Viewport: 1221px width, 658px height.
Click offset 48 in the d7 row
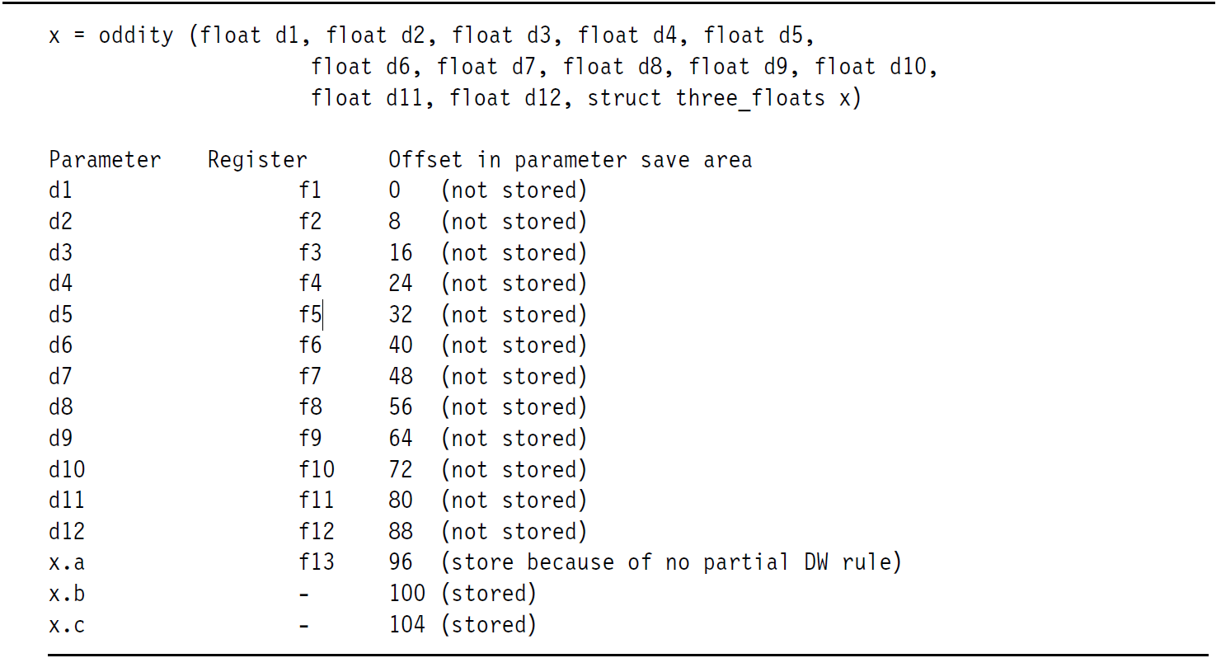[401, 377]
